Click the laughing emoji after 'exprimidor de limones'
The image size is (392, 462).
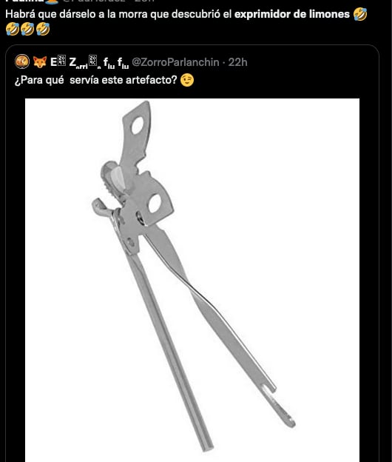(360, 14)
